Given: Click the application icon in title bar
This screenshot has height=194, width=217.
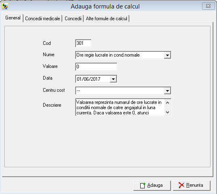Looking at the screenshot, I should pyautogui.click(x=5, y=6).
